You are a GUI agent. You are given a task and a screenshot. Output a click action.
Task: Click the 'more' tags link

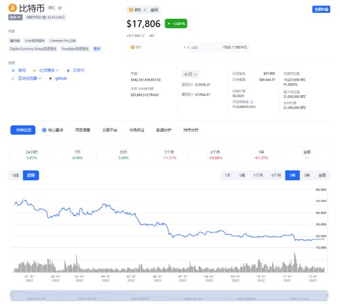[97, 49]
